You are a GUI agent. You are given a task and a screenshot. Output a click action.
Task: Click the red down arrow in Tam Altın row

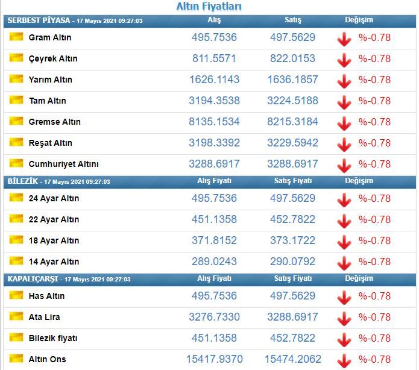[344, 102]
